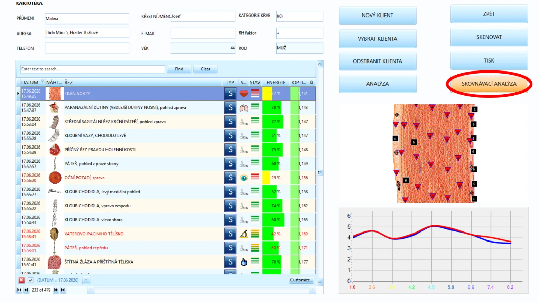This screenshot has height=303, width=539.
Task: Sort the list by the ENERGIE column
Action: point(276,83)
